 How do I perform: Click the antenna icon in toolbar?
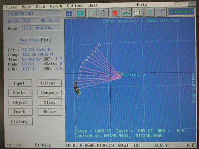point(161,13)
